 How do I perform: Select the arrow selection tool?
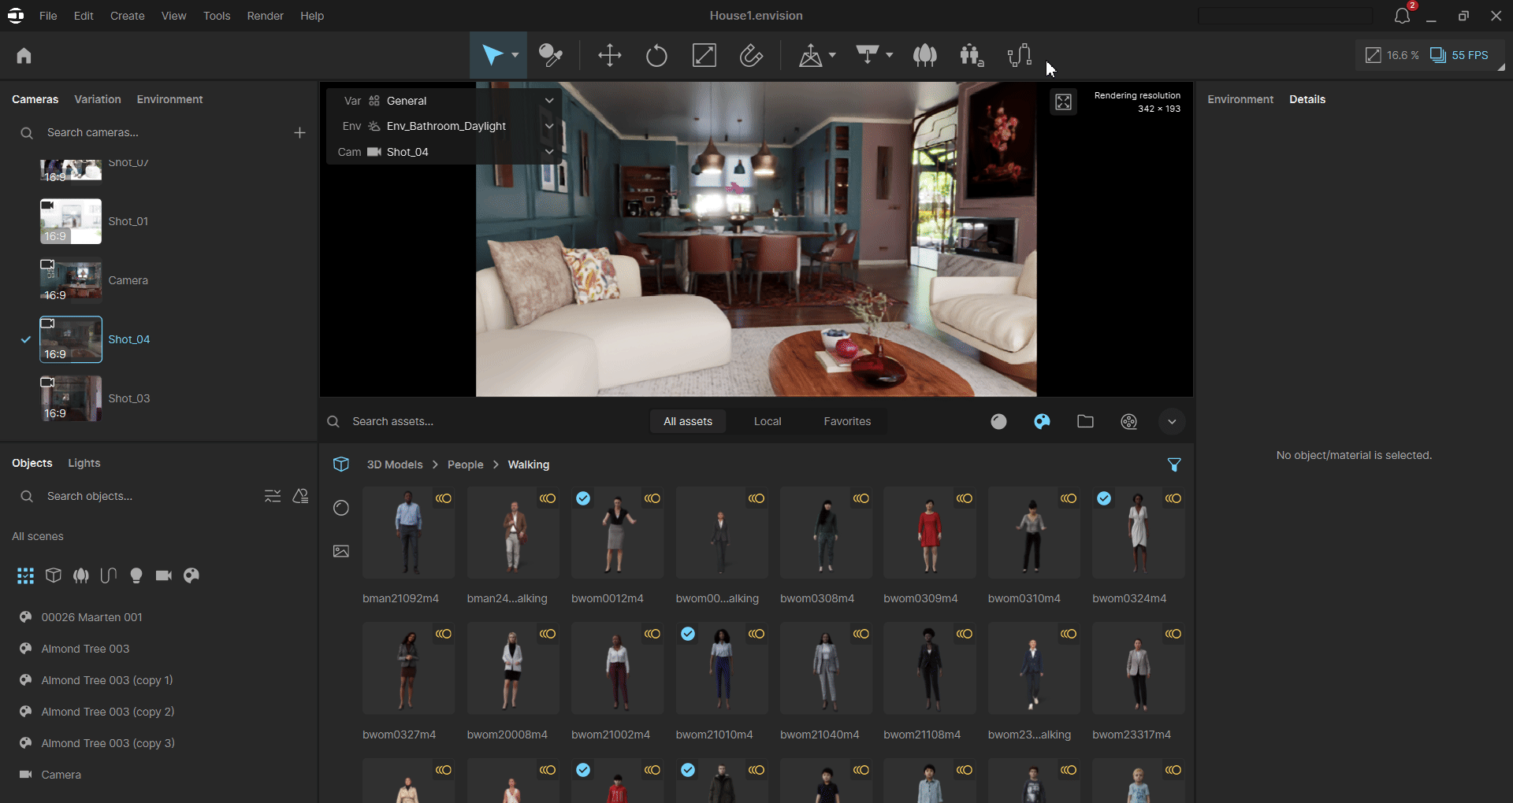492,55
